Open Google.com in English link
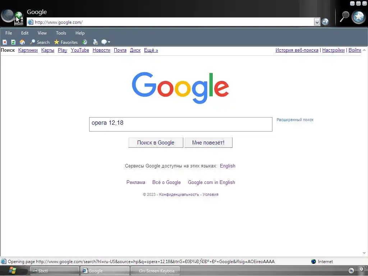Screen dimensions: 368x276 click(211, 182)
